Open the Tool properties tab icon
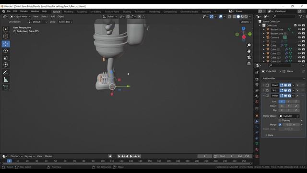This screenshot has width=307, height=173. [257, 73]
